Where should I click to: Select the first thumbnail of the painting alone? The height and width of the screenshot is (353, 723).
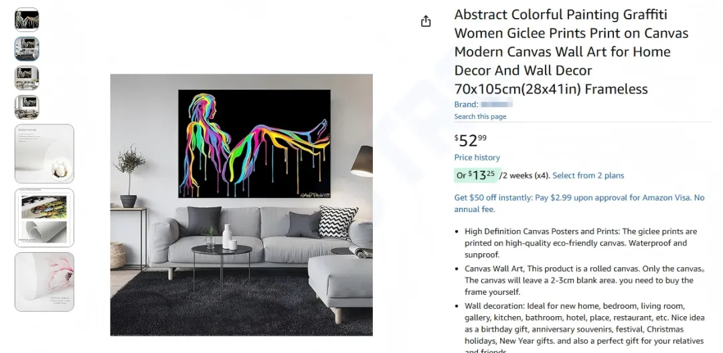27,20
